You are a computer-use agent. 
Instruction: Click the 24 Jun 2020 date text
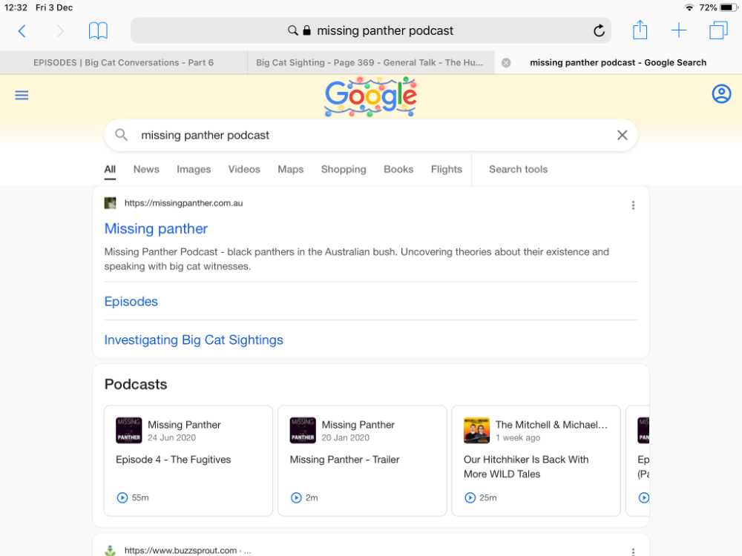(171, 438)
